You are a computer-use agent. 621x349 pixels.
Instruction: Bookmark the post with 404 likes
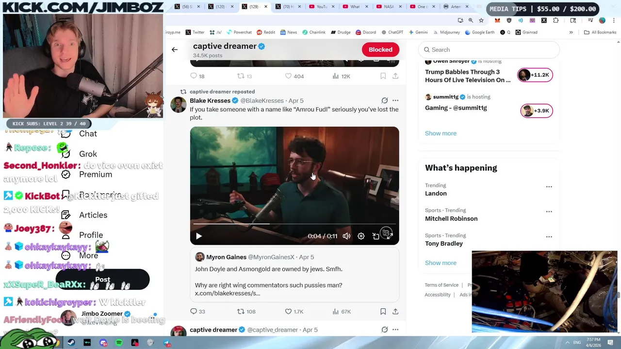tap(383, 76)
